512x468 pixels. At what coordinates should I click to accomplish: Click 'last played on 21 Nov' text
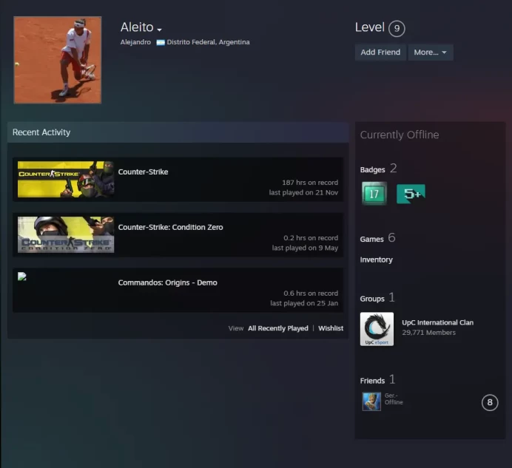(303, 192)
